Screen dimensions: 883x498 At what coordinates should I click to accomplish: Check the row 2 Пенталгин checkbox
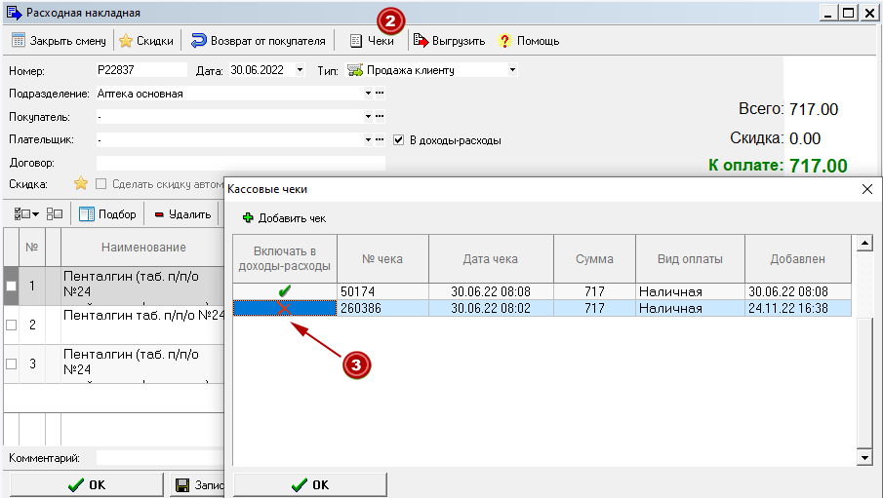[x=12, y=325]
